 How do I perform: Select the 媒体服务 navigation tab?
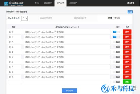click(x=60, y=3)
